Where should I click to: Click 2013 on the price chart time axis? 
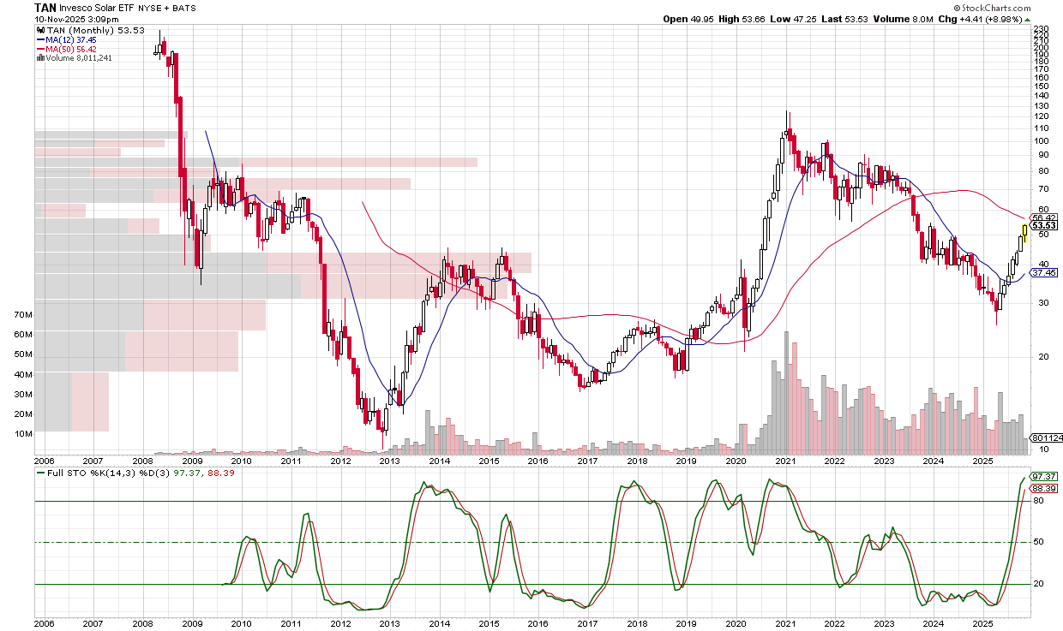(390, 461)
